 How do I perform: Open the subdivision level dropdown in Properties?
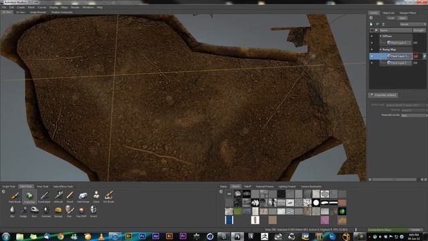pyautogui.click(x=406, y=105)
